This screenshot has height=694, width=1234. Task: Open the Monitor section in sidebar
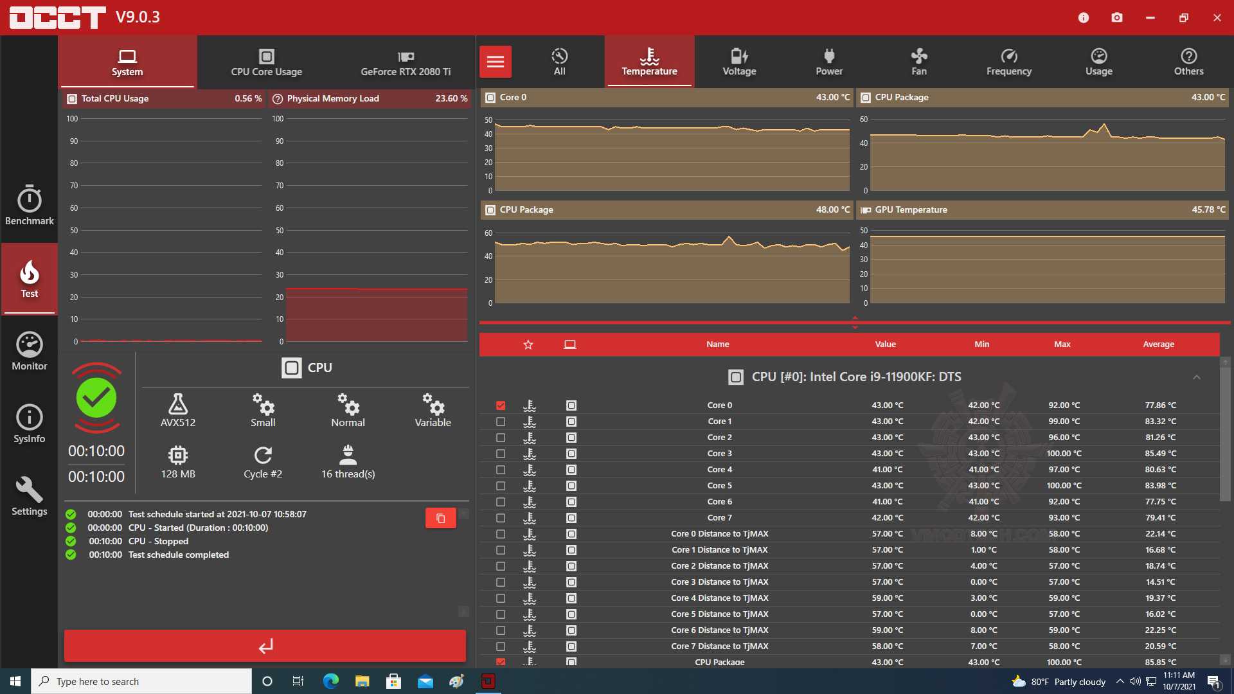click(29, 351)
